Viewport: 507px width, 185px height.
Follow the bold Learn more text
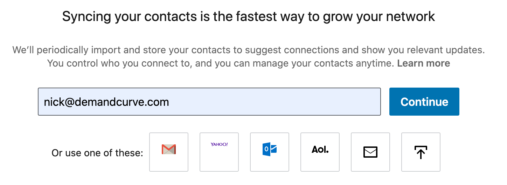pyautogui.click(x=424, y=63)
